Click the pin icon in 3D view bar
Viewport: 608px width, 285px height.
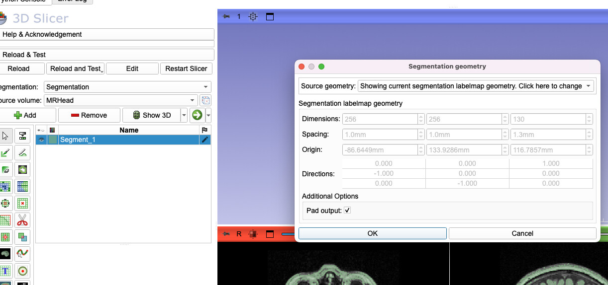coord(226,17)
